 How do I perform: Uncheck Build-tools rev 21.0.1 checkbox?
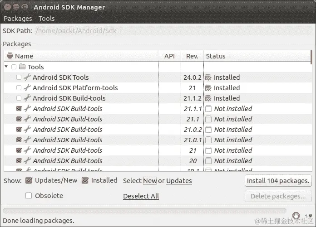tap(19, 140)
